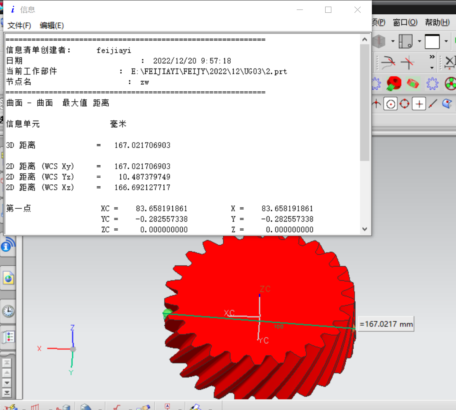
Task: Open the 文件(F) menu in the info window
Action: click(x=19, y=26)
